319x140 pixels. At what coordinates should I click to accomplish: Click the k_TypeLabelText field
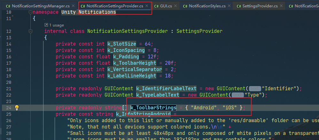tap(158, 95)
